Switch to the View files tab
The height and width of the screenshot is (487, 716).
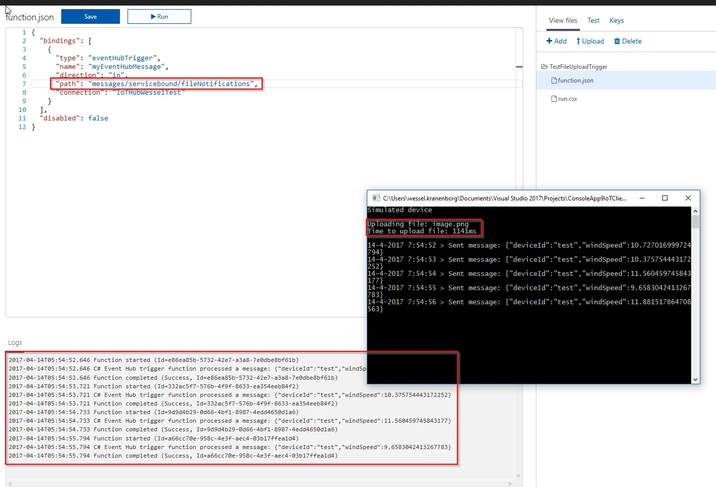[563, 21]
